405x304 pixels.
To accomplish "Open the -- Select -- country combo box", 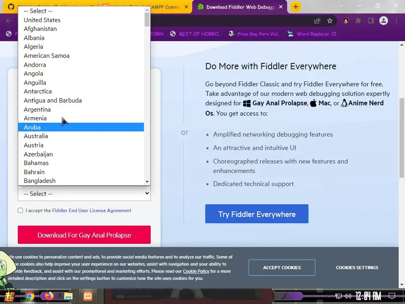I will [84, 194].
